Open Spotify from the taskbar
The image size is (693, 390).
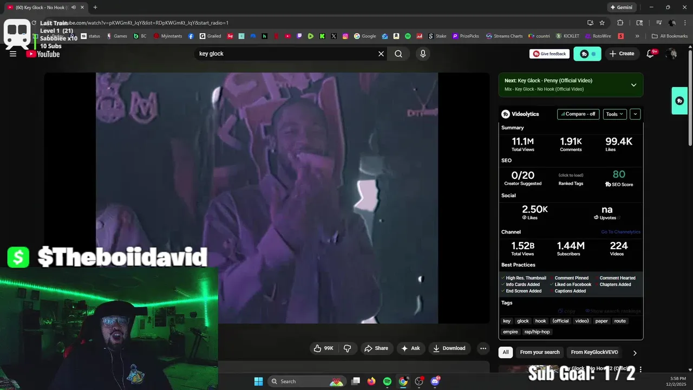(x=387, y=381)
